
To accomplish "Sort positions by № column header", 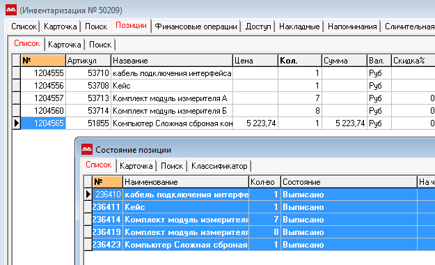I will [43, 61].
